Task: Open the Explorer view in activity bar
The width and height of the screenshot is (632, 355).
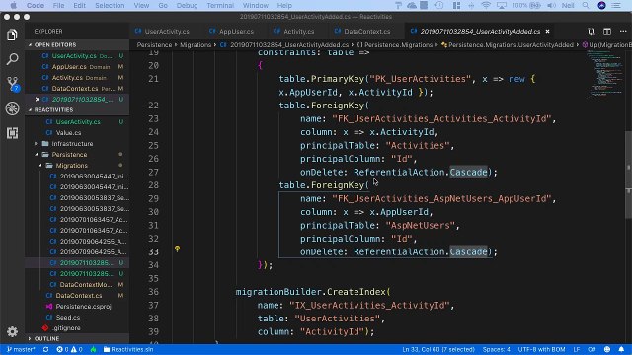Action: click(12, 35)
